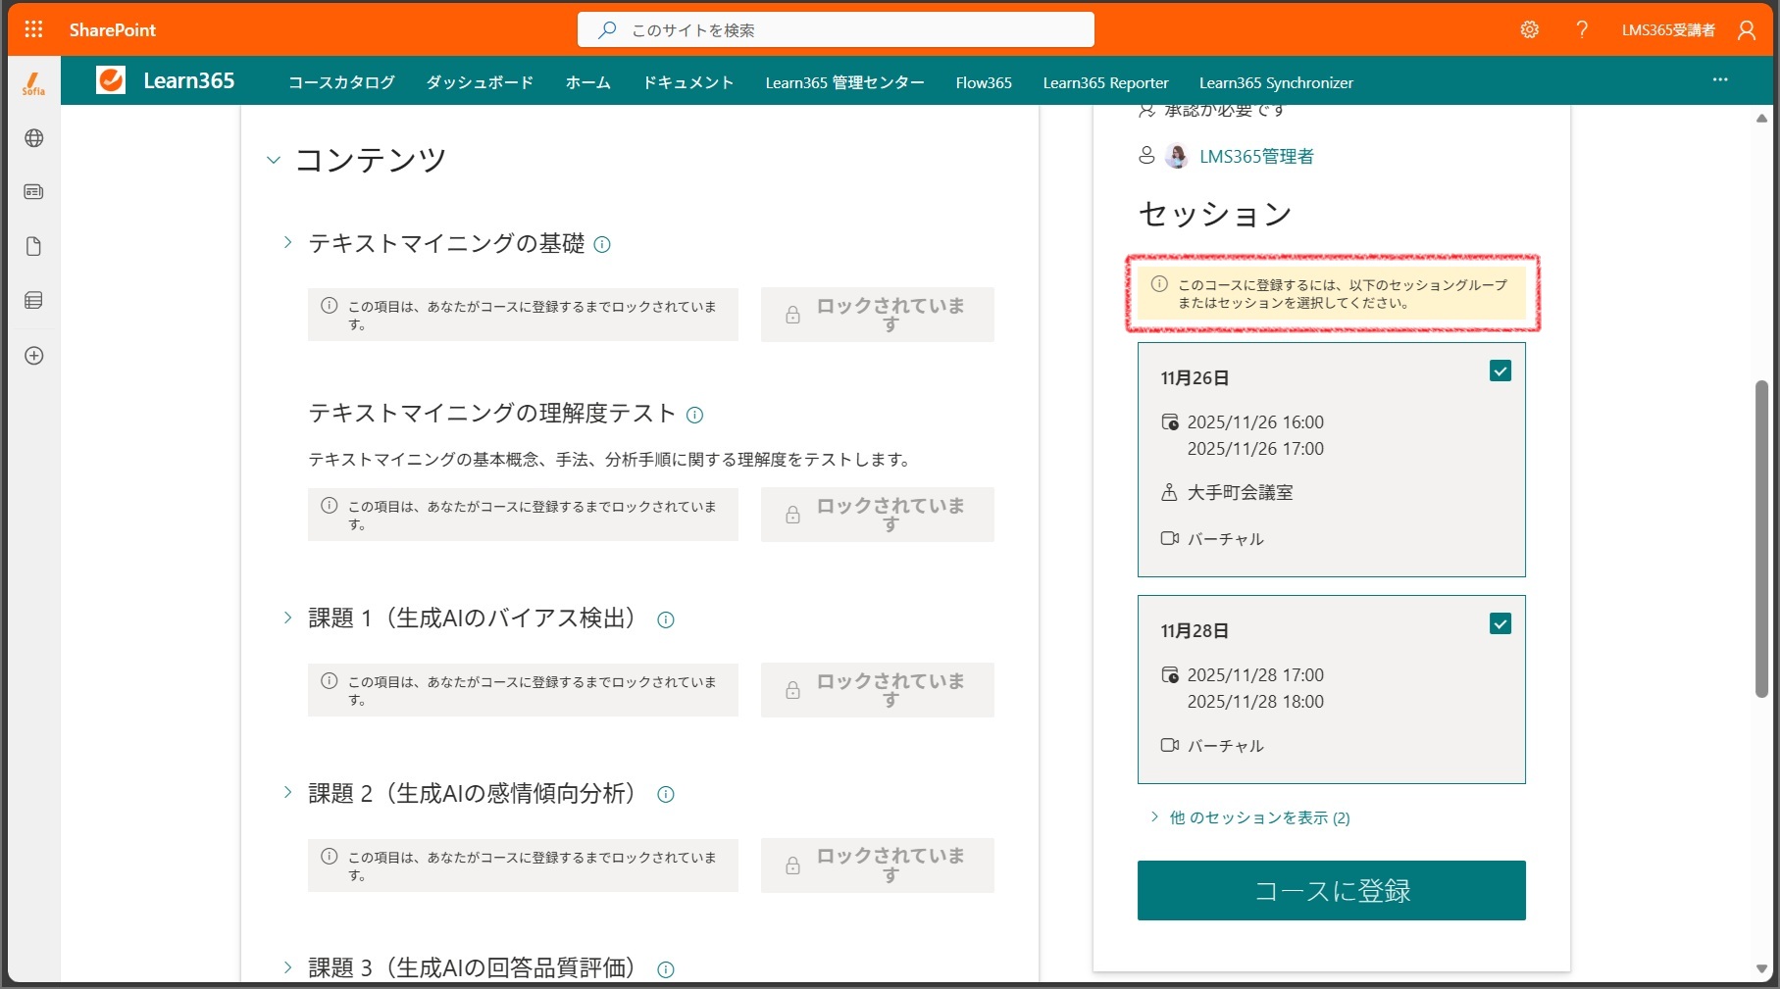Open the SharePoint app launcher grid
This screenshot has width=1780, height=989.
(33, 29)
